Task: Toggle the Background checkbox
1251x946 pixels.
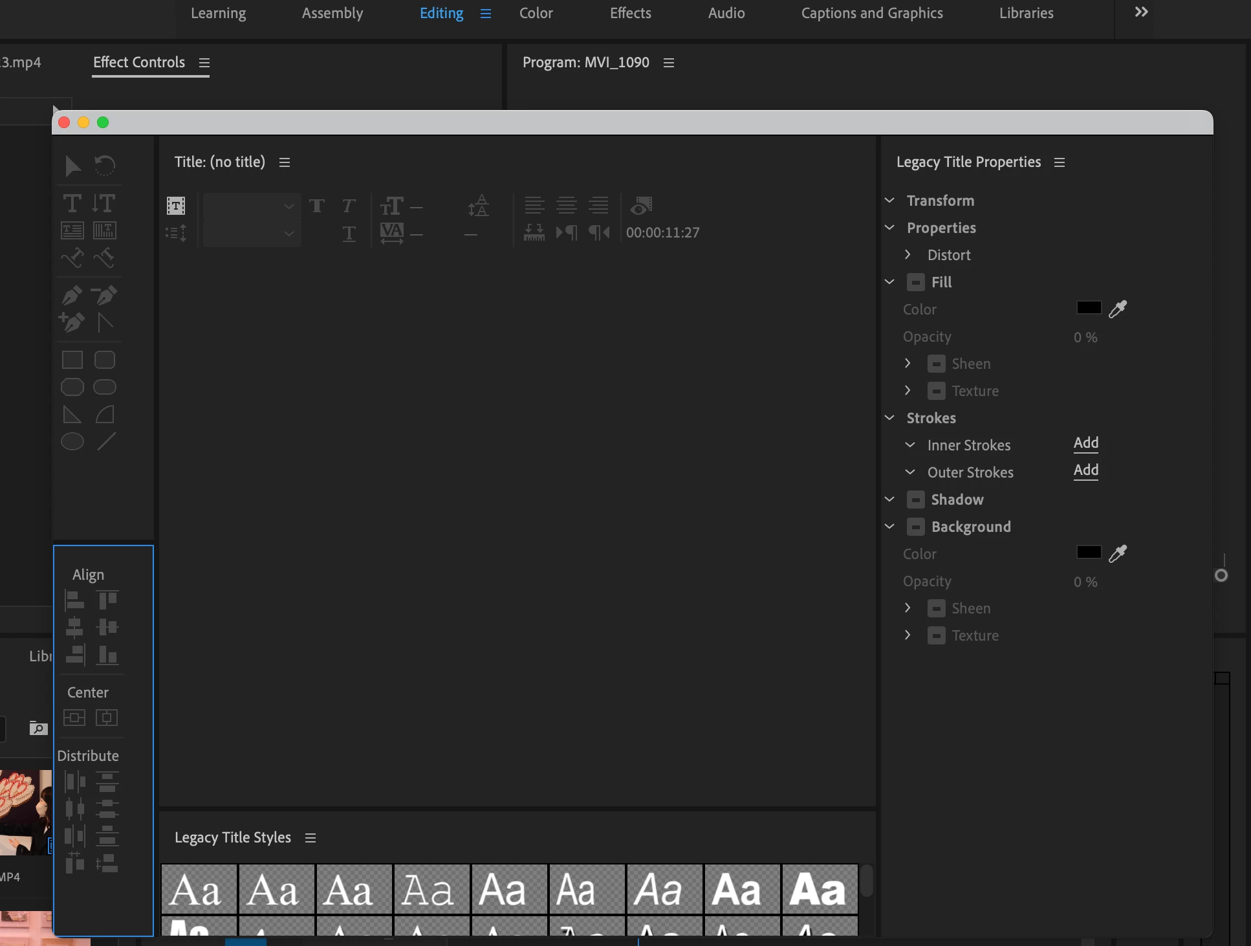Action: (x=915, y=527)
